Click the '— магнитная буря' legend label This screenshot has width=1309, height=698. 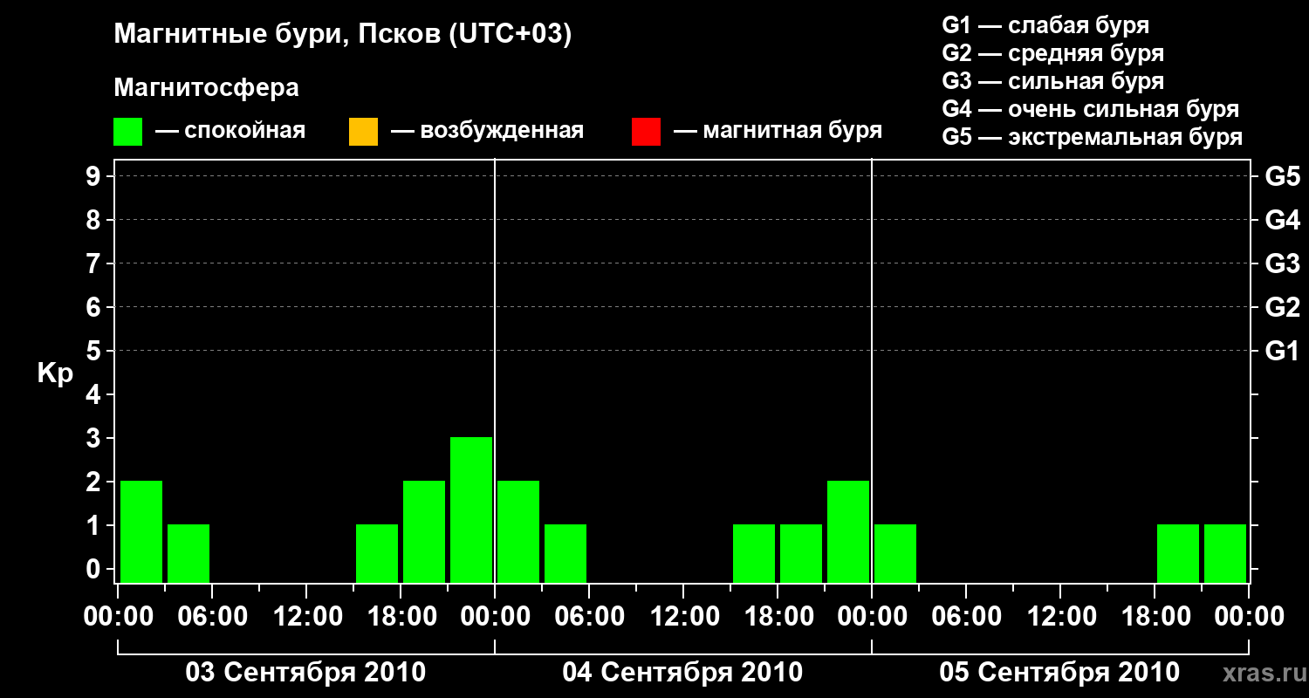778,131
